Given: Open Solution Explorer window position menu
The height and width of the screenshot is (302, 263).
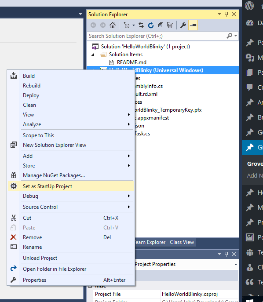Looking at the screenshot, I should coord(219,14).
